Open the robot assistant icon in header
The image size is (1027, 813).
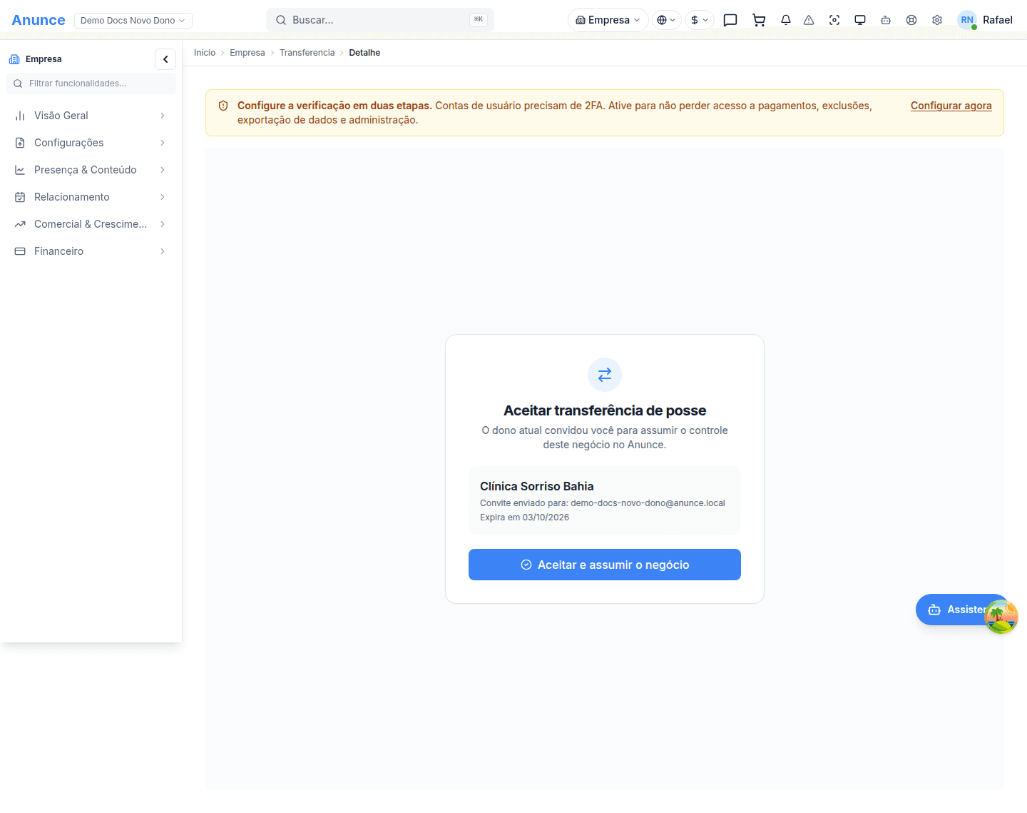pyautogui.click(x=886, y=20)
